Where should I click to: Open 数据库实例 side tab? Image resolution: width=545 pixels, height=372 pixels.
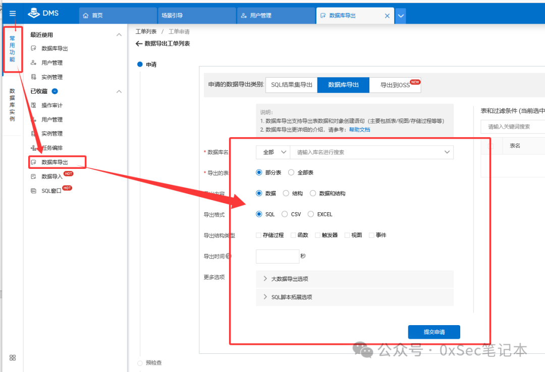tap(13, 104)
